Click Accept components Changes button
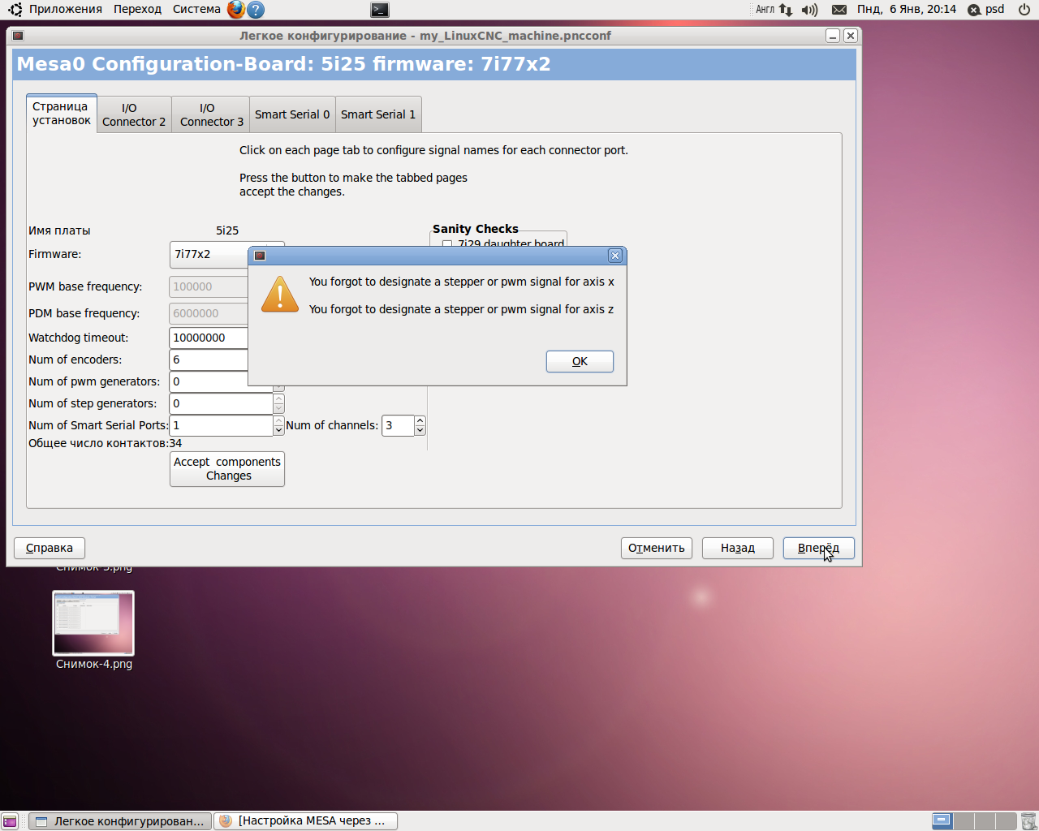The height and width of the screenshot is (831, 1039). pyautogui.click(x=227, y=469)
